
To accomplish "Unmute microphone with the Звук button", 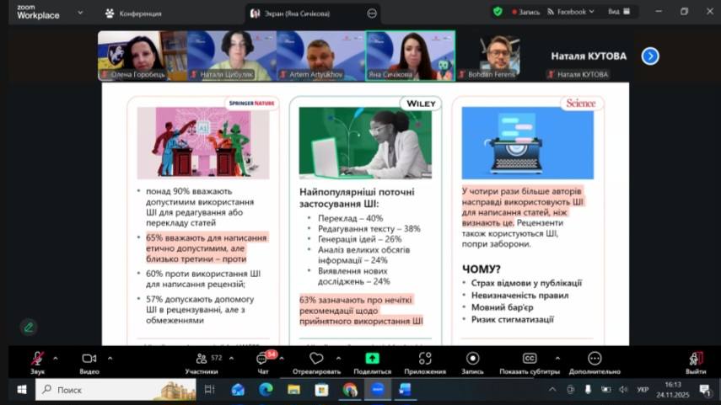I will click(x=37, y=359).
